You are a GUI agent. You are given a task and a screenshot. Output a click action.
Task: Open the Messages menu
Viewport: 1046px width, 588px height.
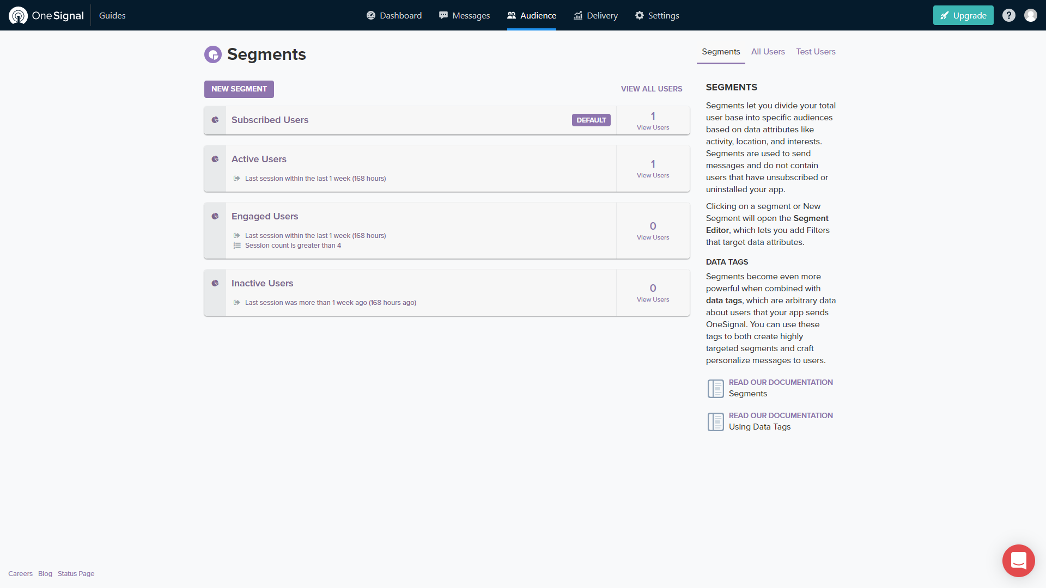[x=464, y=15]
